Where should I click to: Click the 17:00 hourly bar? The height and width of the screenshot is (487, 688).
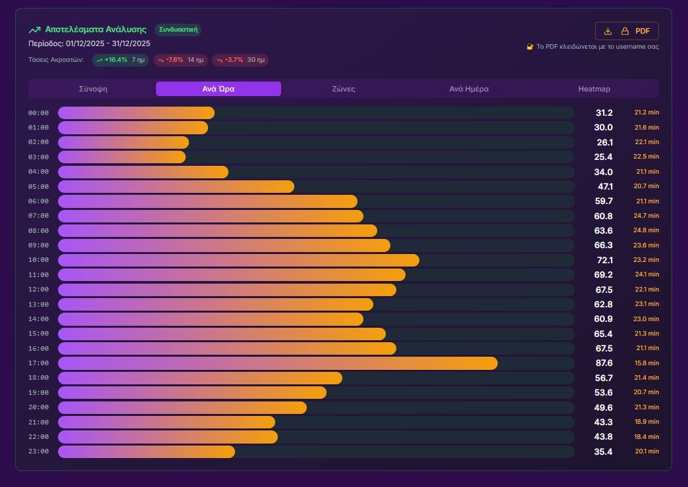point(277,363)
